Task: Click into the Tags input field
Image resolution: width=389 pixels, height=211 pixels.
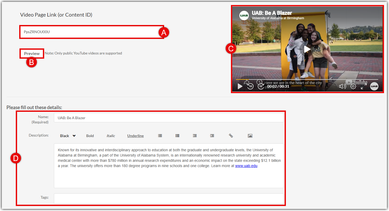Action: tap(169, 198)
